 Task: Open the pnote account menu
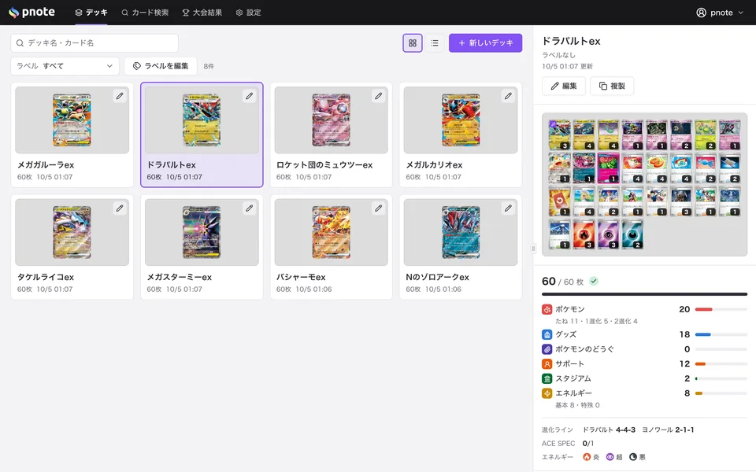coord(720,13)
